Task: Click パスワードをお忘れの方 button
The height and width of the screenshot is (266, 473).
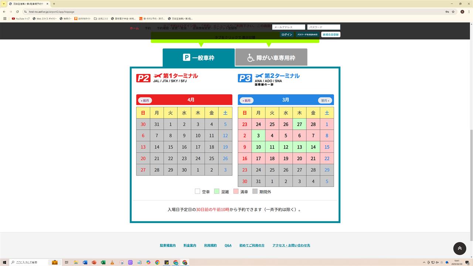Action: [x=307, y=34]
